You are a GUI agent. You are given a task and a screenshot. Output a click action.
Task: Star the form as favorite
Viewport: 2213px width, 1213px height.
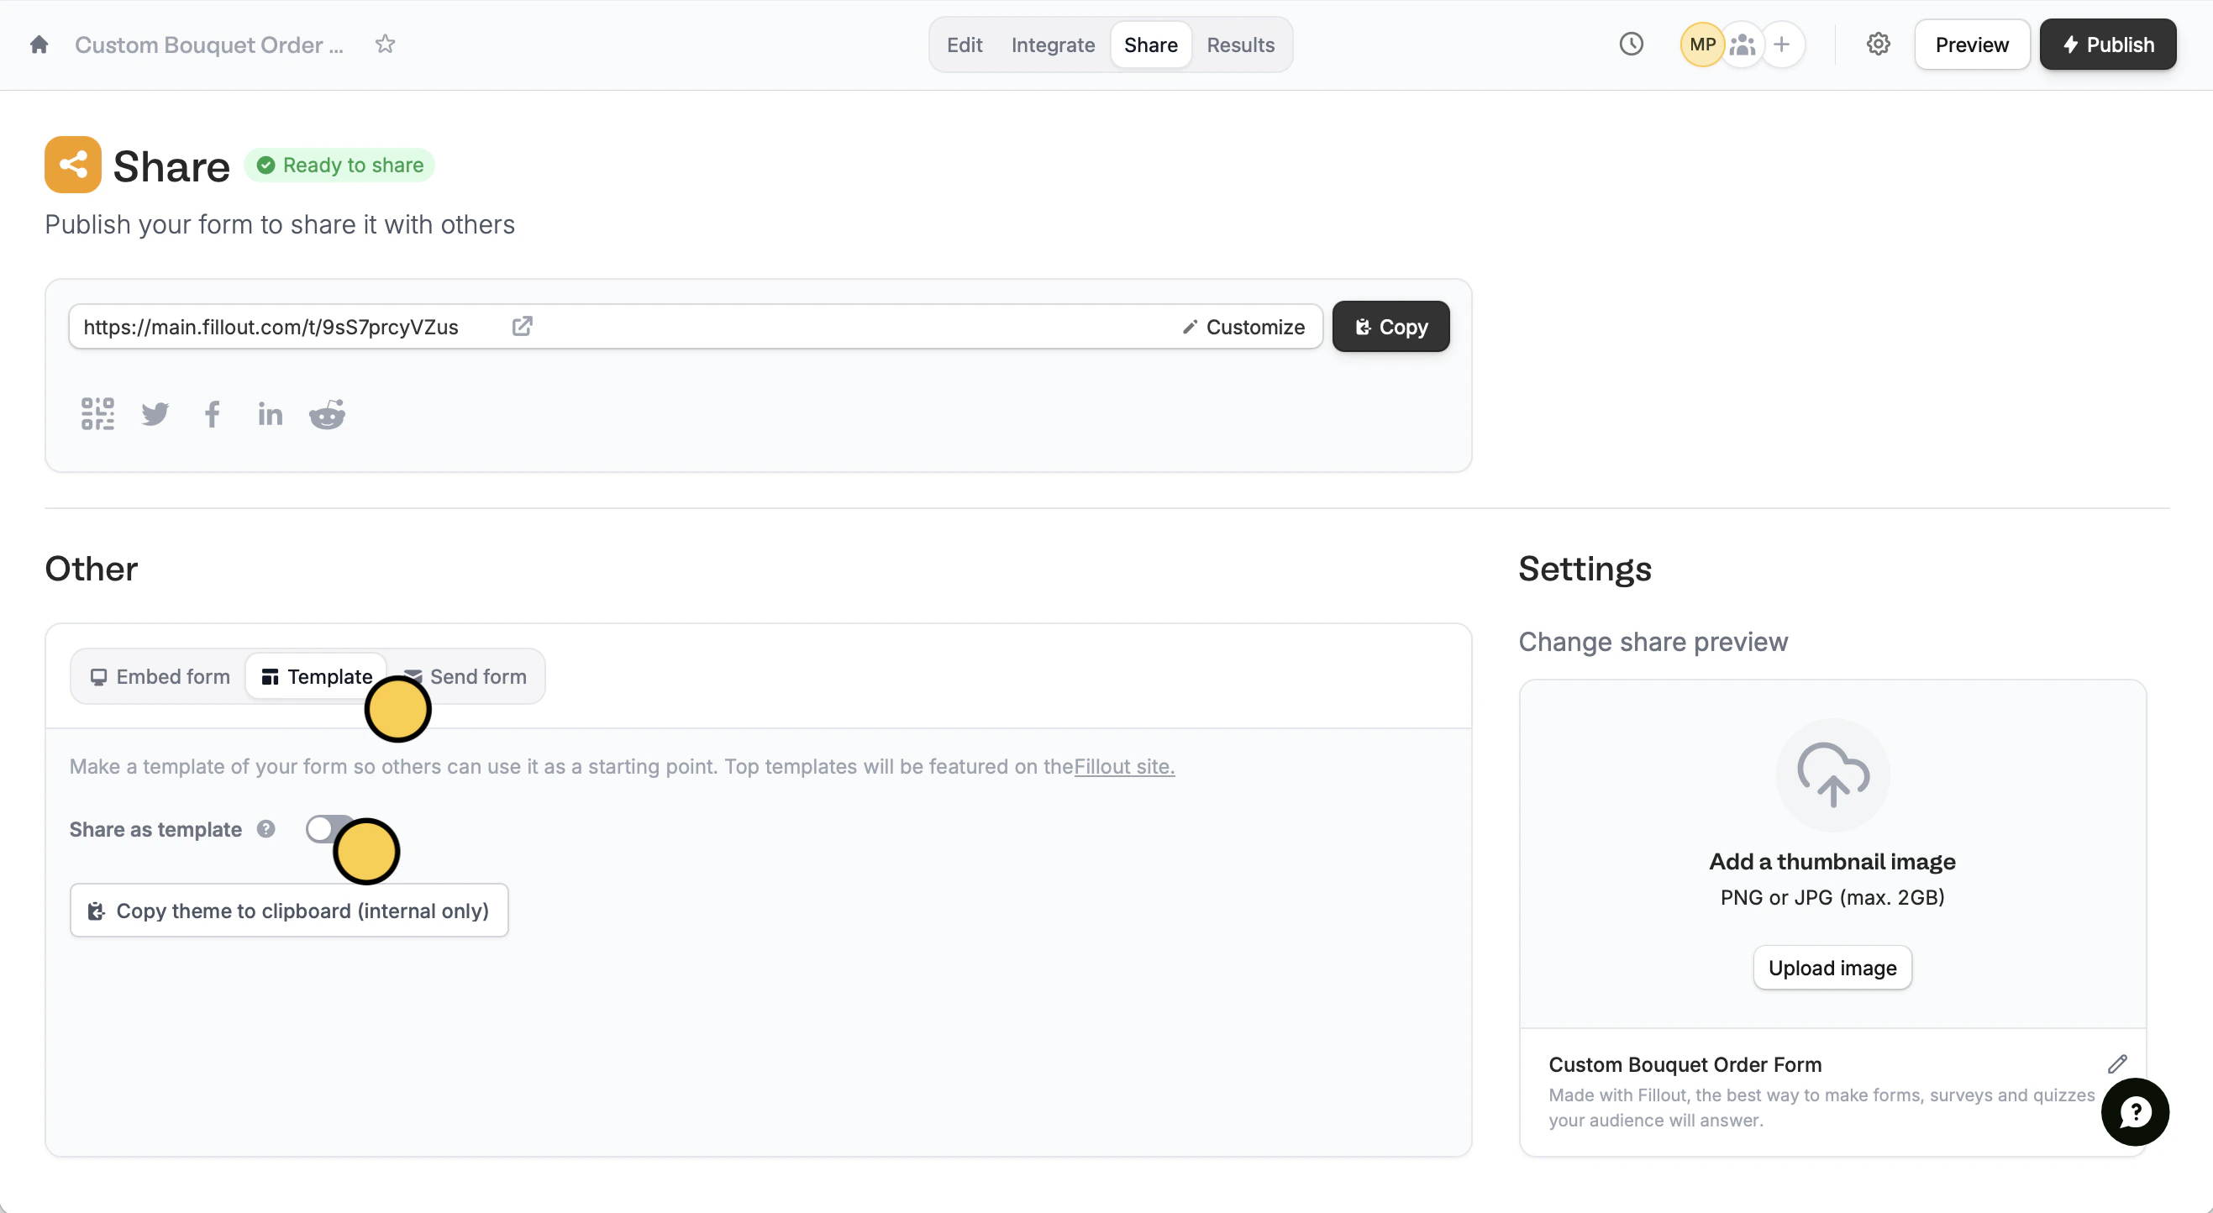[385, 44]
